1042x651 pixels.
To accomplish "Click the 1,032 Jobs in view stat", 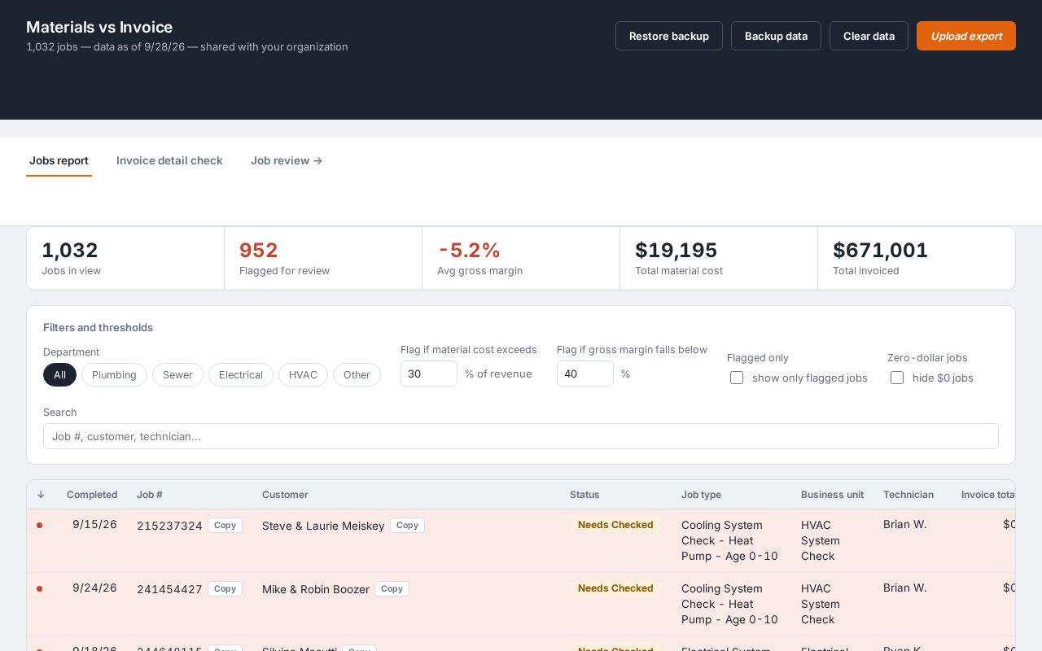I will [125, 258].
